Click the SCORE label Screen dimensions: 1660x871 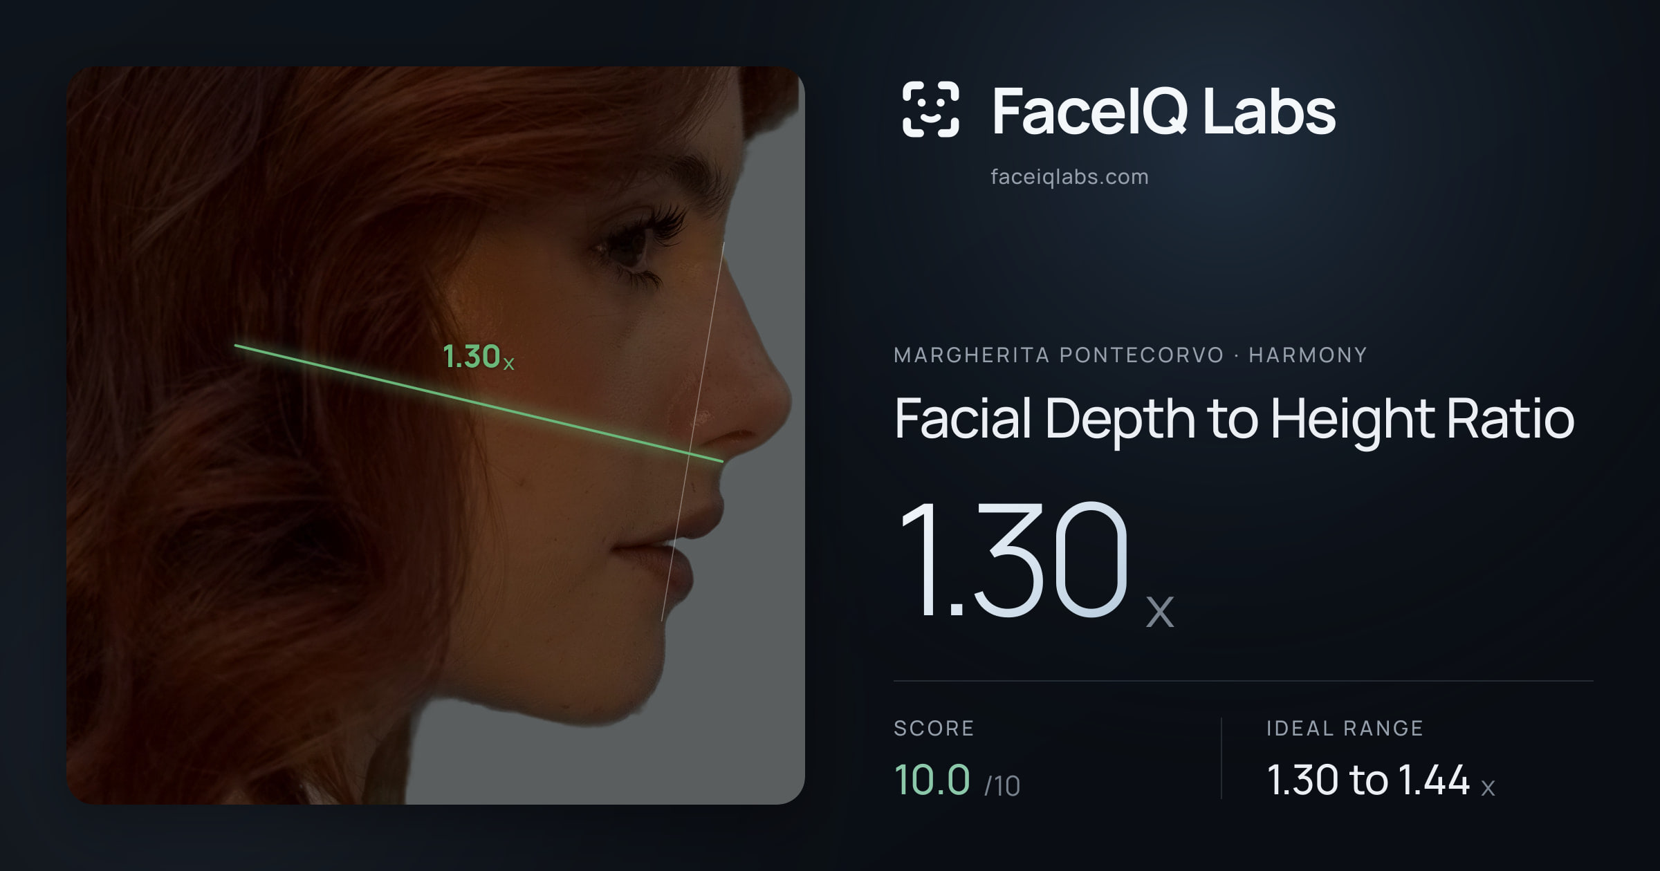coord(934,728)
